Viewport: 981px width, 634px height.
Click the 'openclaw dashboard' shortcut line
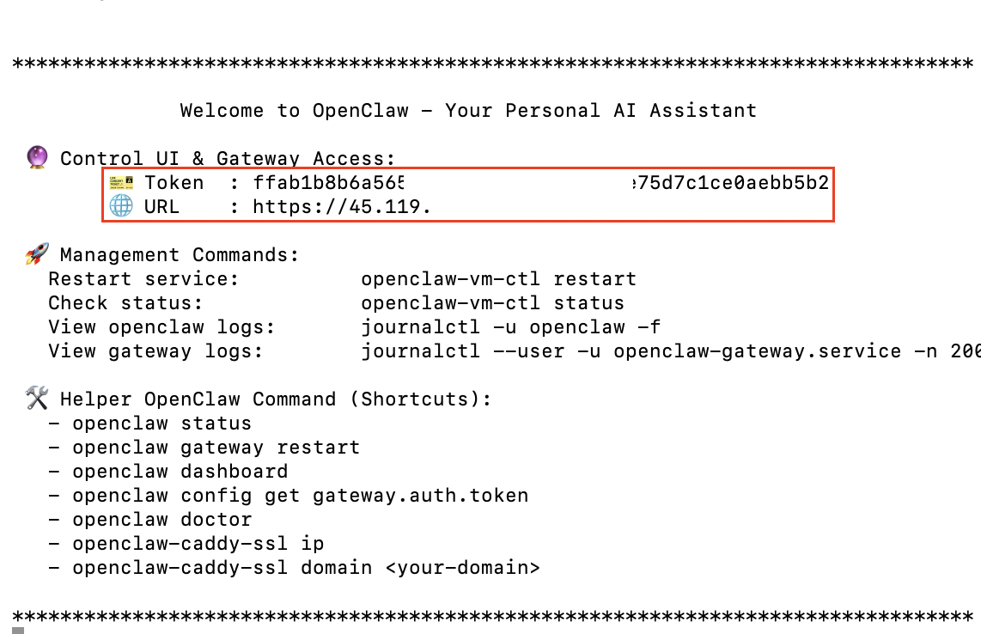(x=180, y=472)
